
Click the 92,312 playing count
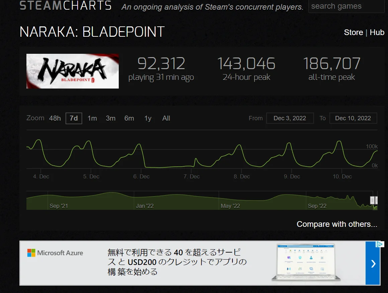coord(161,63)
